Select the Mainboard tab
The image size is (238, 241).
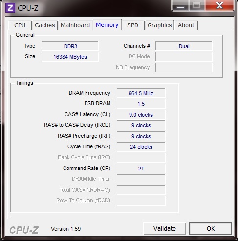point(75,25)
